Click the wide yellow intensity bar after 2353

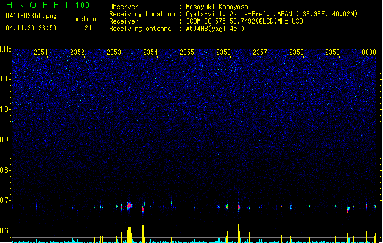(x=130, y=235)
